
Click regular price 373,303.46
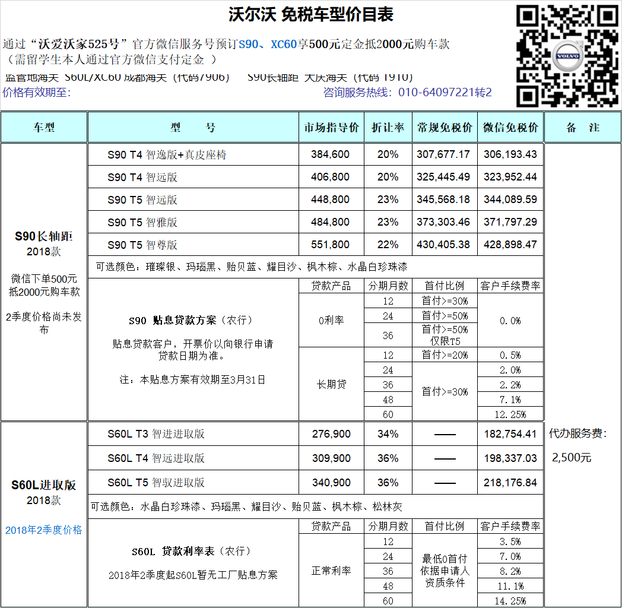coord(443,222)
